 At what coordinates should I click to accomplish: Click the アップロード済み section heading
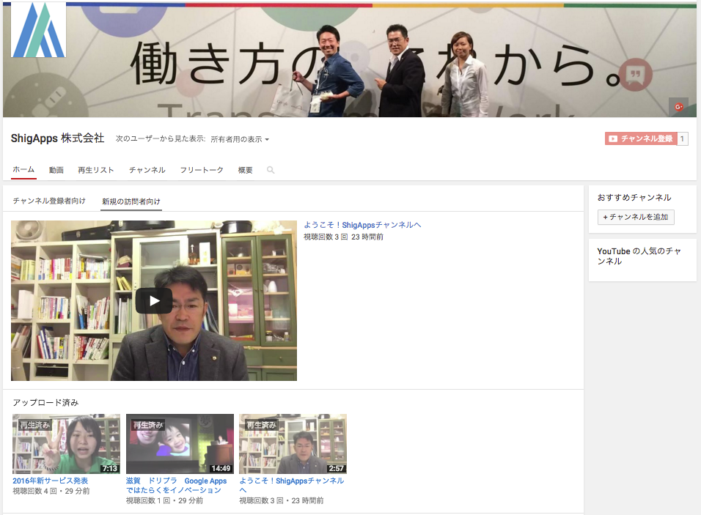45,402
